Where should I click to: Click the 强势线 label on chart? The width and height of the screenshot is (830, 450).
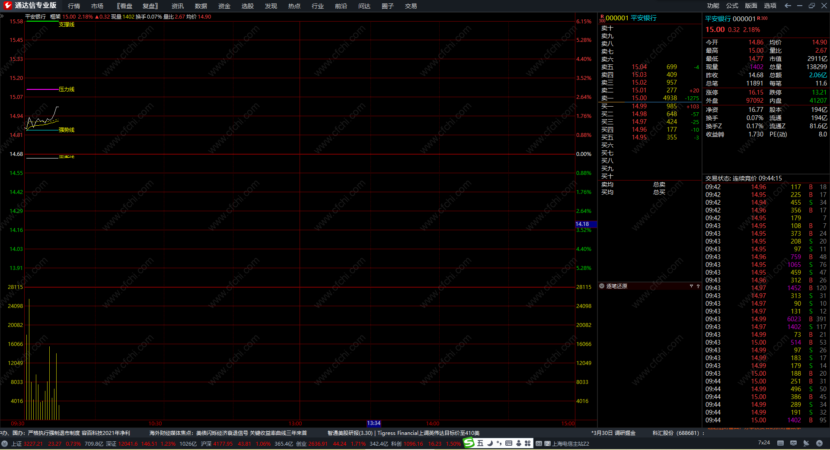(x=67, y=130)
